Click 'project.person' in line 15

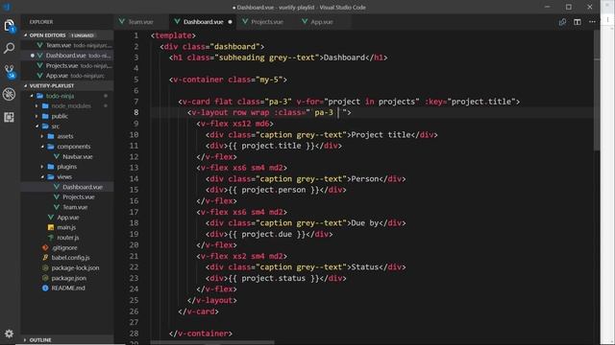click(273, 190)
